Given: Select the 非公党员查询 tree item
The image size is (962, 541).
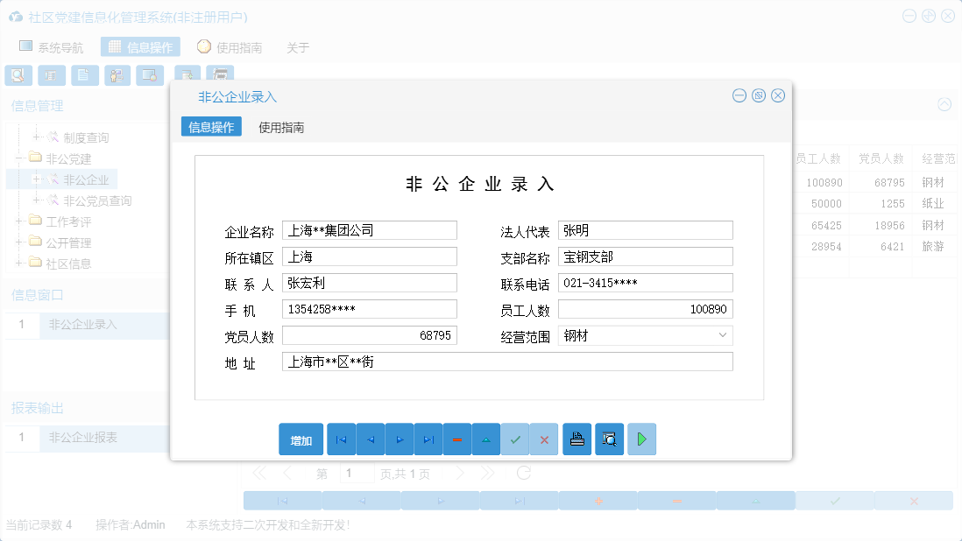Looking at the screenshot, I should 96,200.
